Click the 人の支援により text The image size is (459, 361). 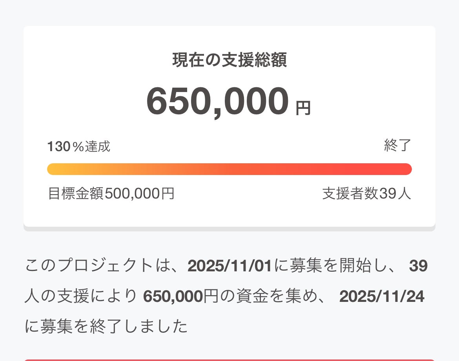coord(81,297)
